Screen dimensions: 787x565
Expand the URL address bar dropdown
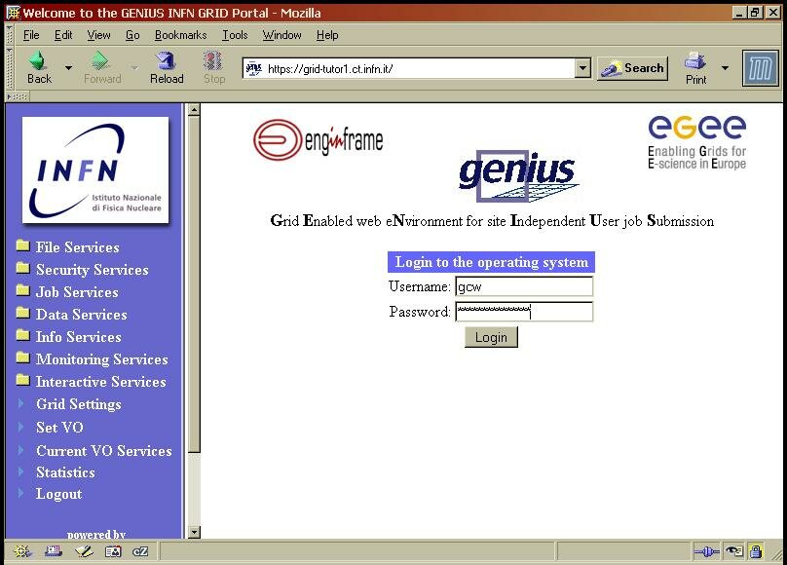point(582,68)
